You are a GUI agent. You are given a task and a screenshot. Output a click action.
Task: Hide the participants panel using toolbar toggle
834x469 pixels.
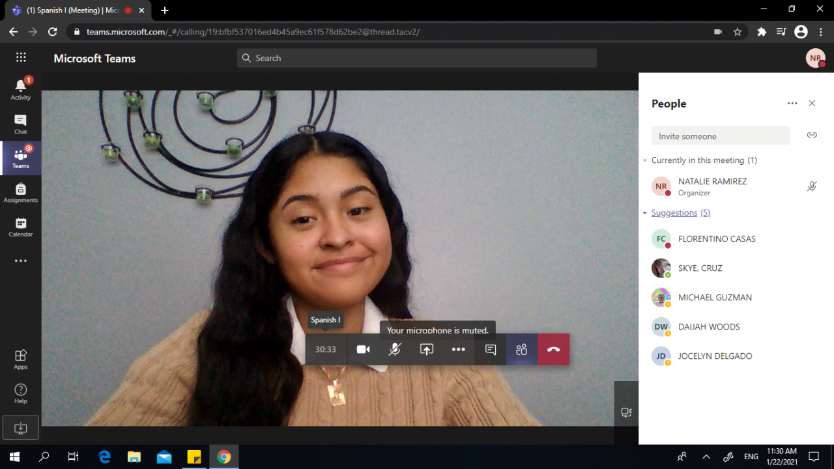(x=521, y=350)
